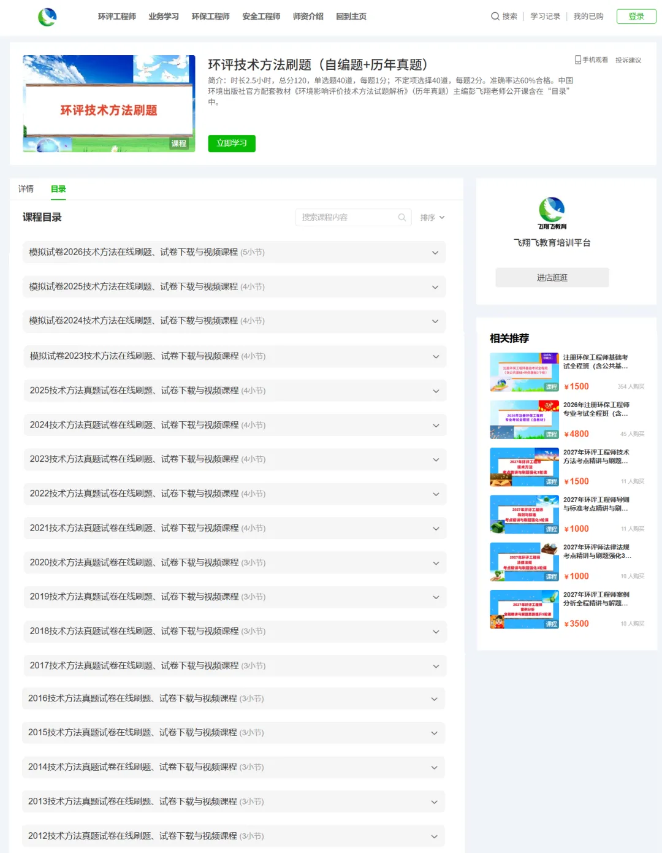Click the ¥3500 price text
662x853 pixels.
[576, 624]
